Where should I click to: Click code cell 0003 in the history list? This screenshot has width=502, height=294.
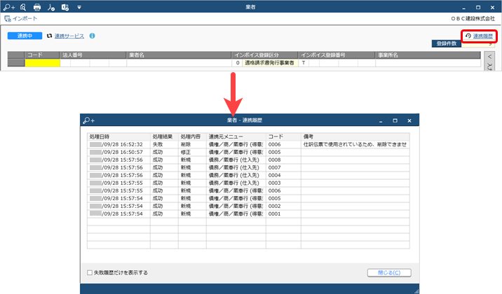point(283,183)
